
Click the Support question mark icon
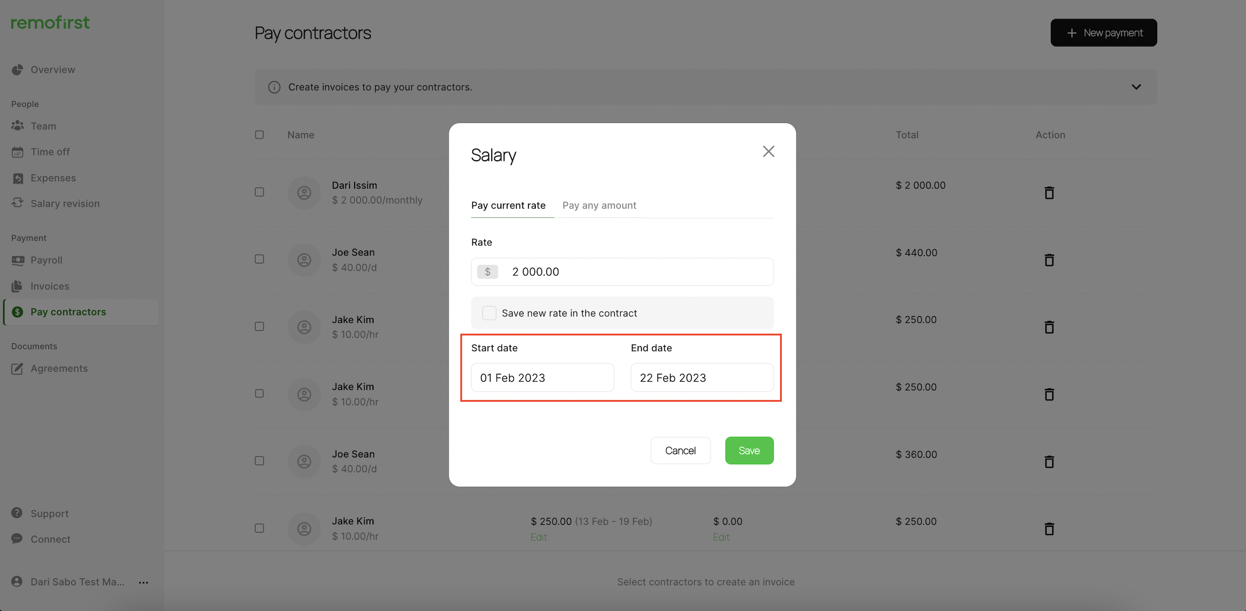(x=17, y=513)
